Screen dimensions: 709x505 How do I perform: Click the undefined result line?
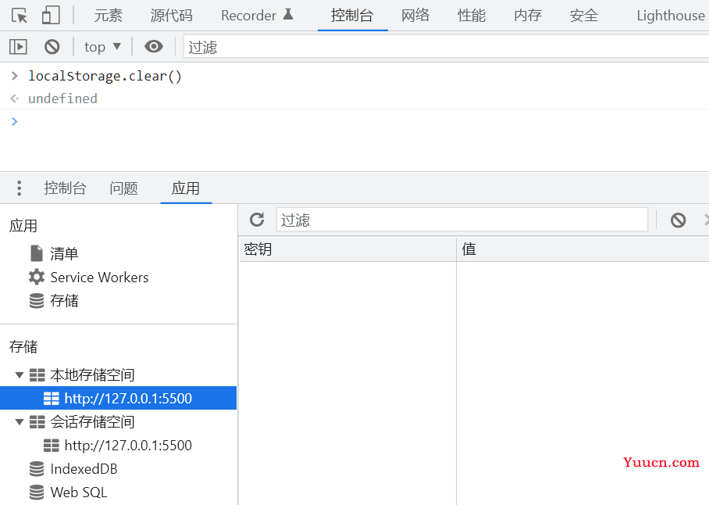point(62,98)
